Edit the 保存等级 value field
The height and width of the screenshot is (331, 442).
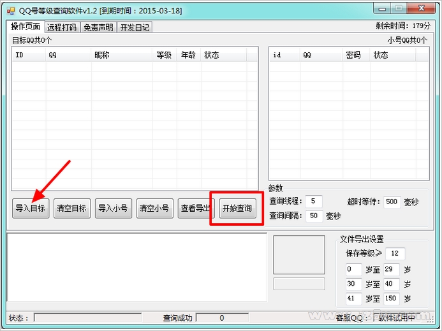[x=395, y=253]
